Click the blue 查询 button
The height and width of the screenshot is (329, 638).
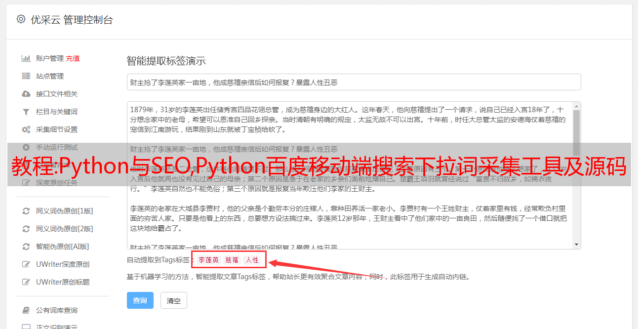point(140,300)
